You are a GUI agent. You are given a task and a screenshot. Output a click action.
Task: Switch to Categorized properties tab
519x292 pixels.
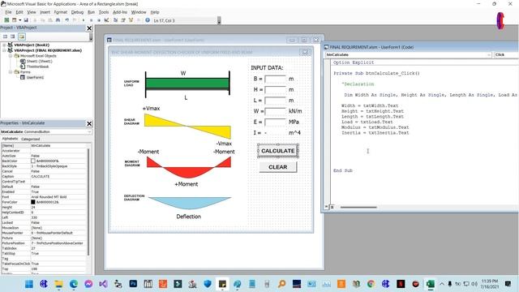31,139
